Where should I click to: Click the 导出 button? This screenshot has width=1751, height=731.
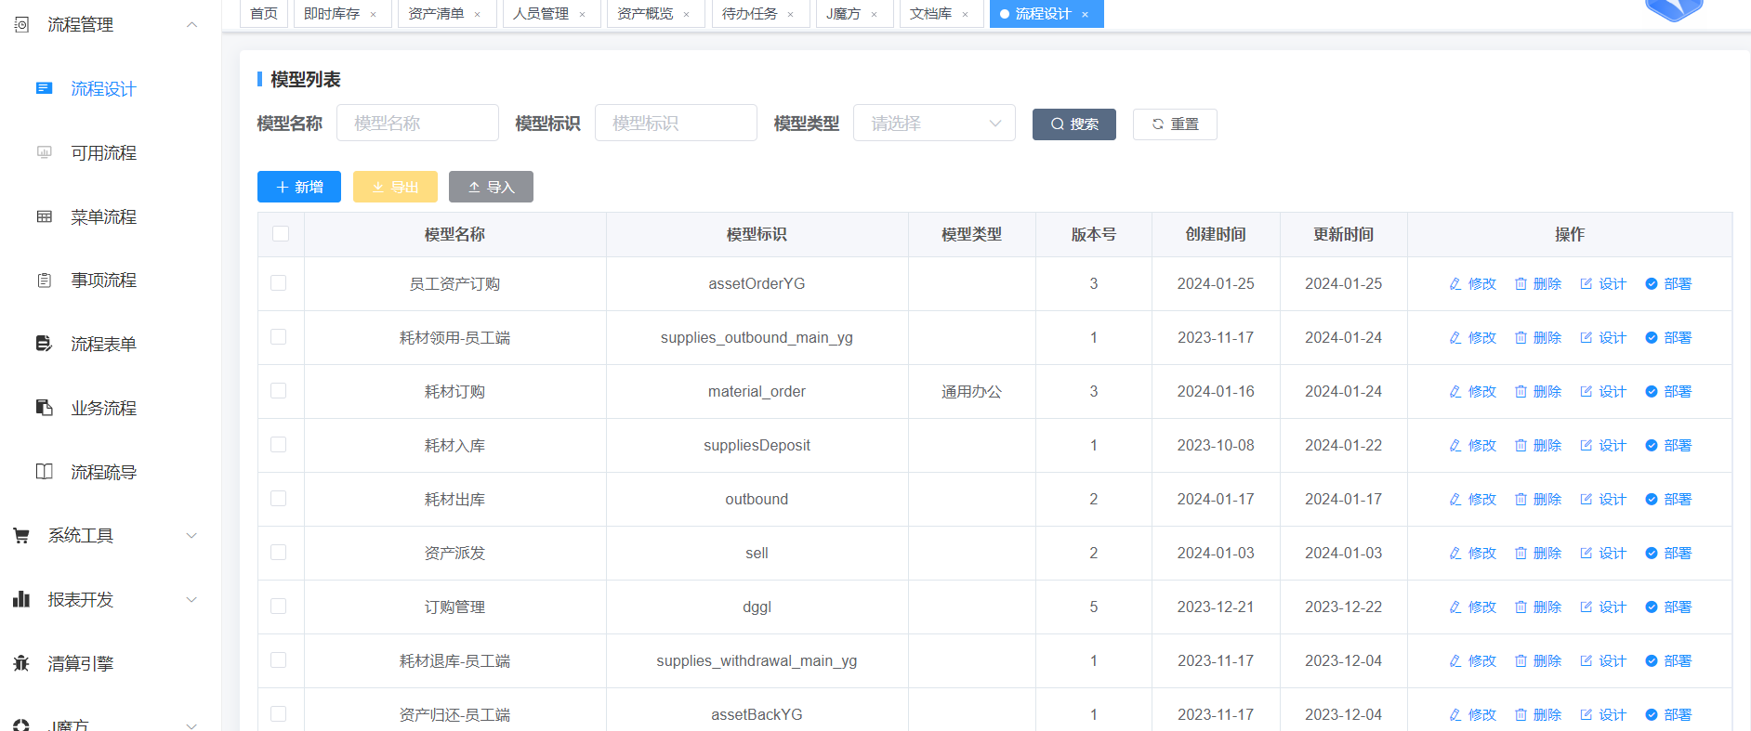395,187
